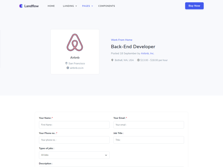Click into the phone number field
223x167 pixels.
[x=74, y=140]
